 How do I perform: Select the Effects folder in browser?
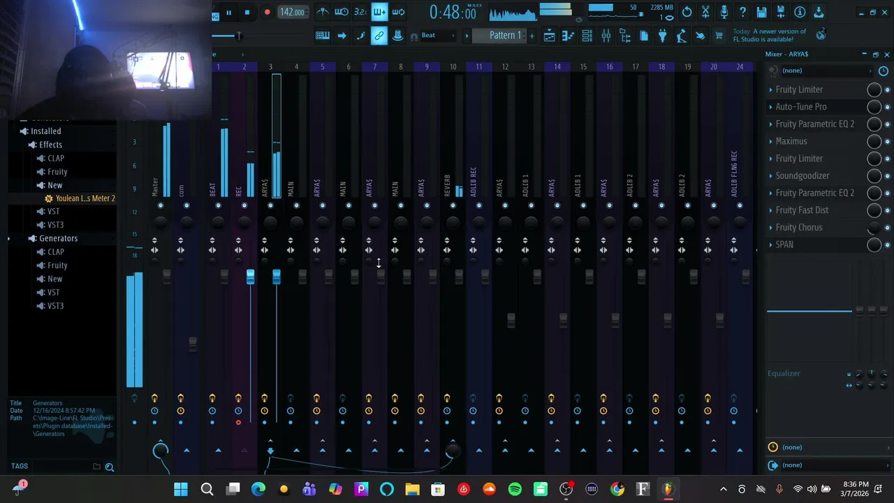[x=50, y=145]
